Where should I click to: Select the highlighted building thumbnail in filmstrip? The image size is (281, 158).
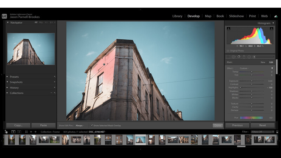point(140,139)
